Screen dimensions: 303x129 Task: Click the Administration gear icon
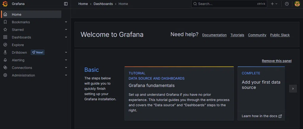click(5, 75)
